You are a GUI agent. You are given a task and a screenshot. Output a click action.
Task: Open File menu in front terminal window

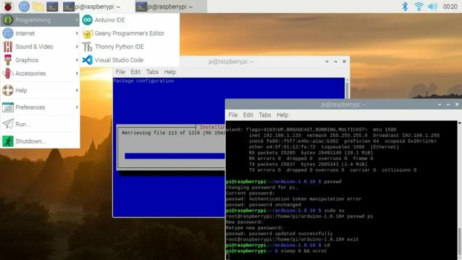[233, 115]
